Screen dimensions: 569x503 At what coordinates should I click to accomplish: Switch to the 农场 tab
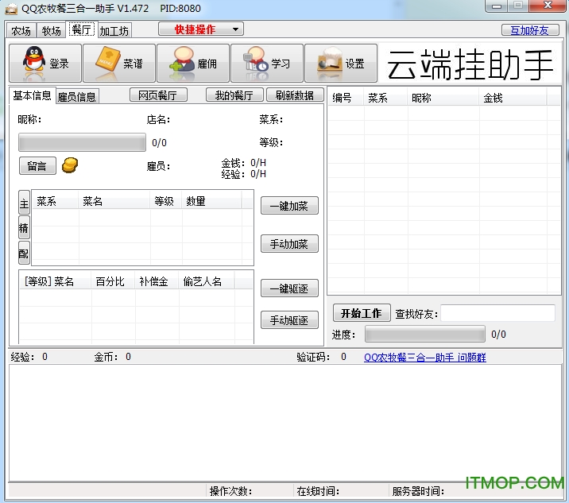(21, 31)
